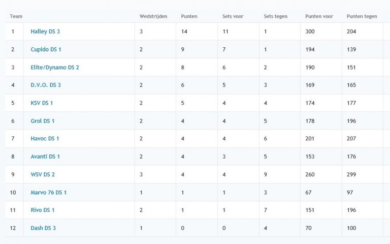390x244 pixels.
Task: Click the Punten column header
Action: (x=189, y=16)
